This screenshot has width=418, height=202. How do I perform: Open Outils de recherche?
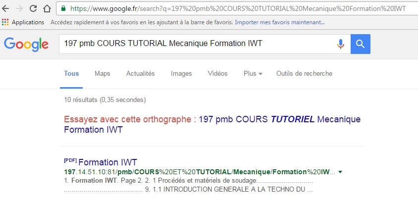(x=304, y=74)
